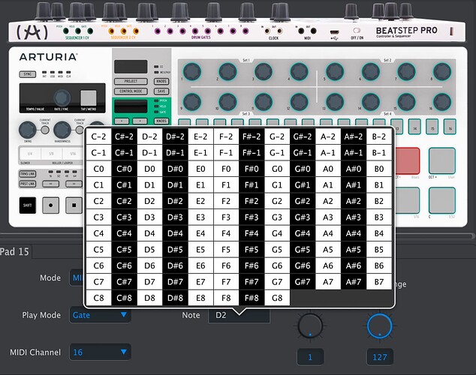Screen dimensions: 476x375
Task: Select encoder knob 2
Action: [227, 72]
